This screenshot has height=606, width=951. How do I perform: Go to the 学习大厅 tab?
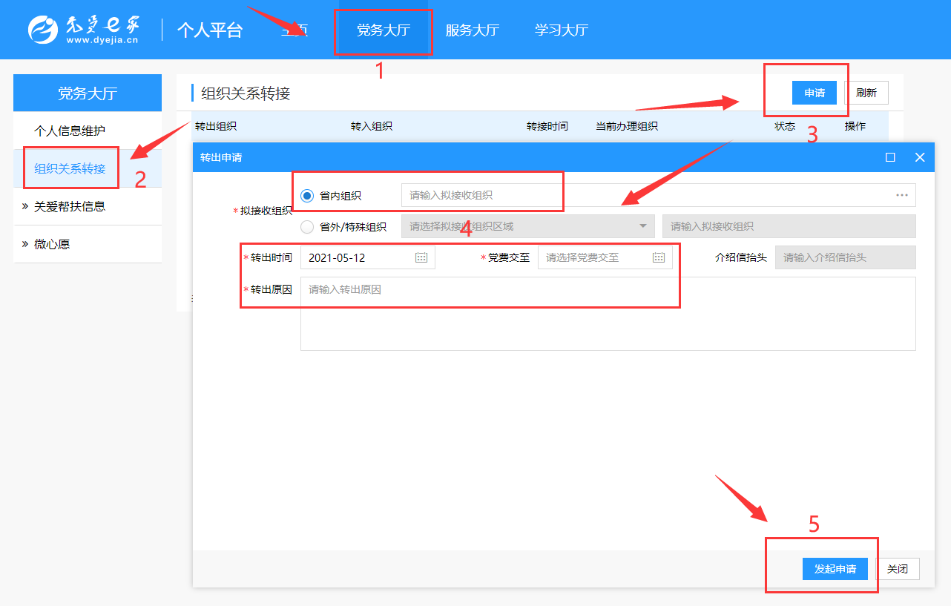(x=561, y=30)
